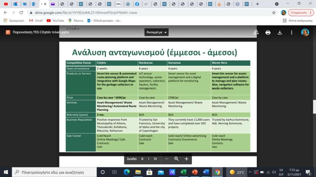Open the Gmail bookmark
This screenshot has height=177, width=316.
coord(36,20)
